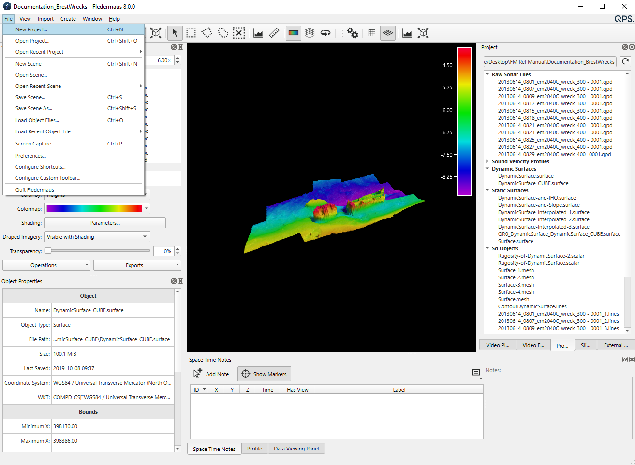The image size is (635, 465).
Task: Switch to the Data Viewing Panel tab
Action: tap(296, 449)
